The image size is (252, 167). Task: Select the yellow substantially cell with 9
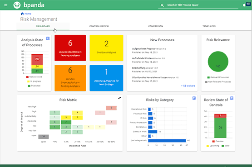coord(66,118)
